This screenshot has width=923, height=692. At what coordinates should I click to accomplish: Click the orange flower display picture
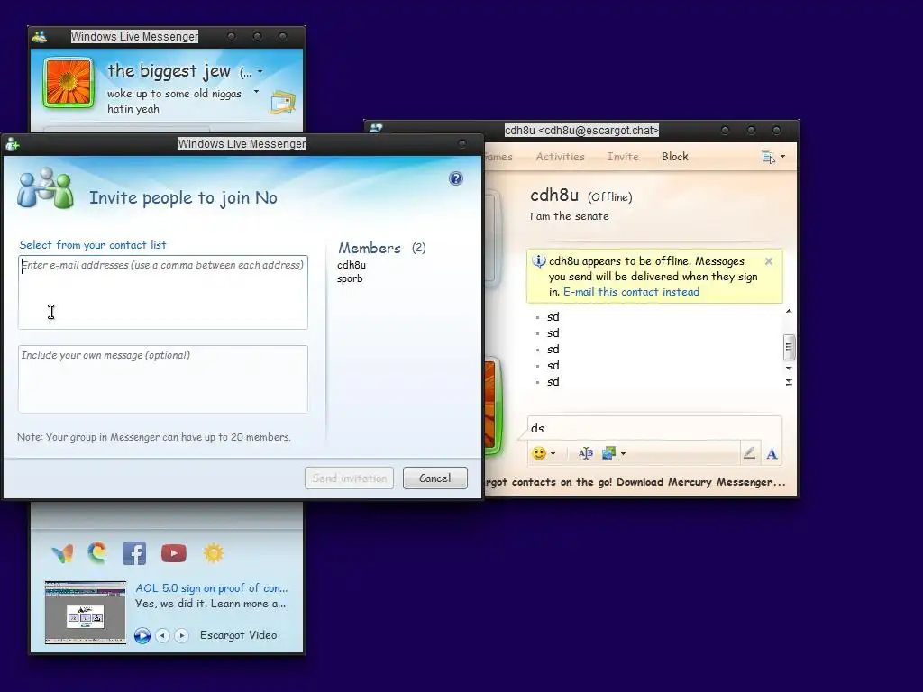[x=69, y=83]
